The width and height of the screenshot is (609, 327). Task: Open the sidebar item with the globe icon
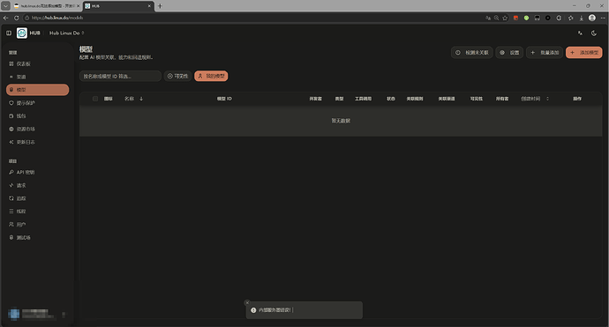pyautogui.click(x=37, y=129)
